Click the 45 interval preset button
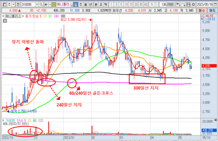 click(x=141, y=5)
